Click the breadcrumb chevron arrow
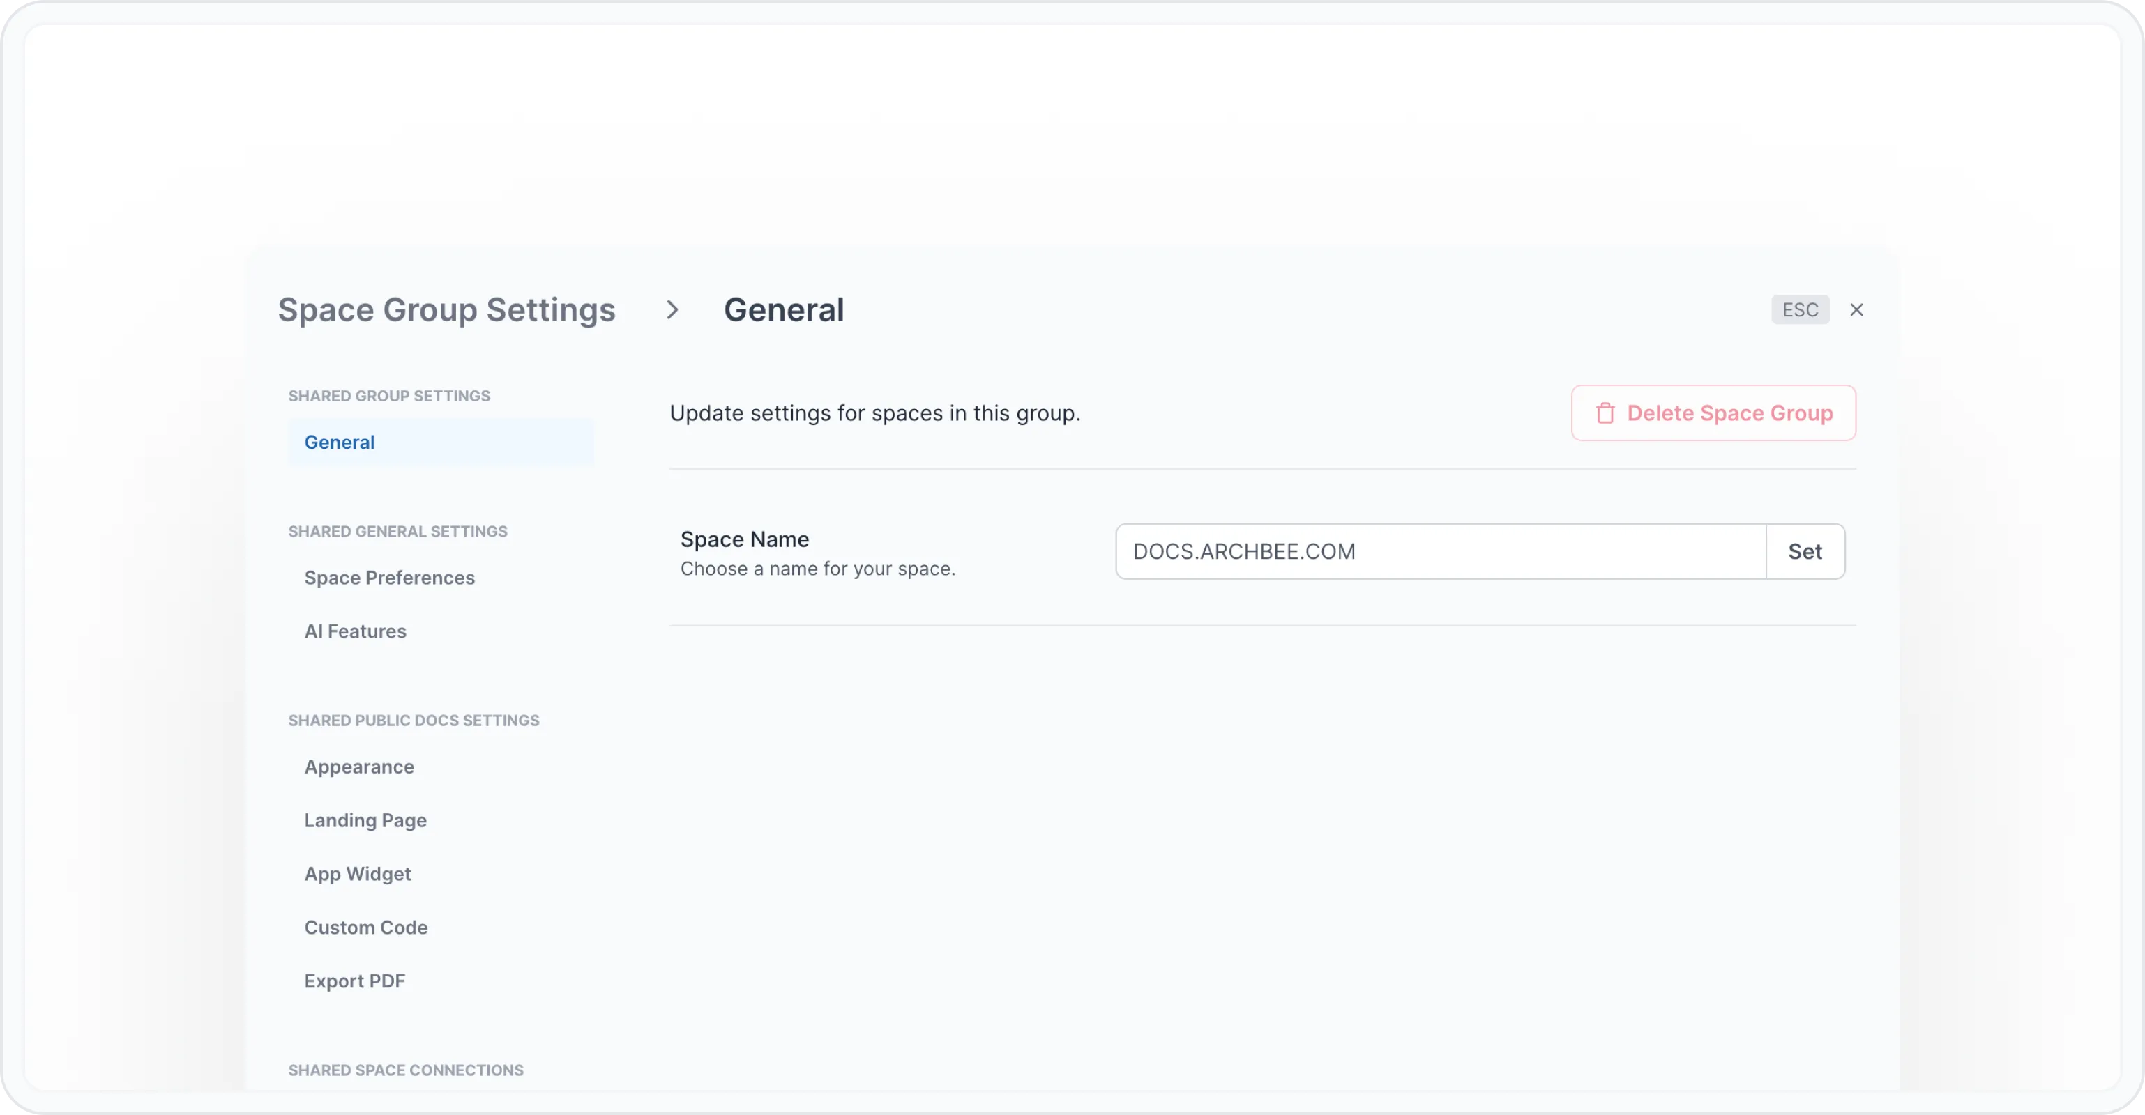 pyautogui.click(x=673, y=309)
